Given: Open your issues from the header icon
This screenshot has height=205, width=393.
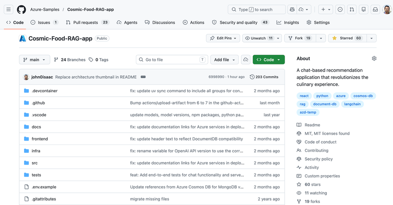Looking at the screenshot, I should click(340, 9).
